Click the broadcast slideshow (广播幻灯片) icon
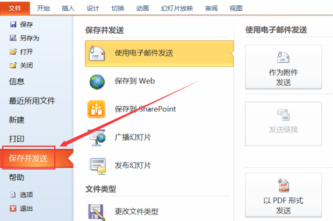This screenshot has width=333, height=221. 97,137
